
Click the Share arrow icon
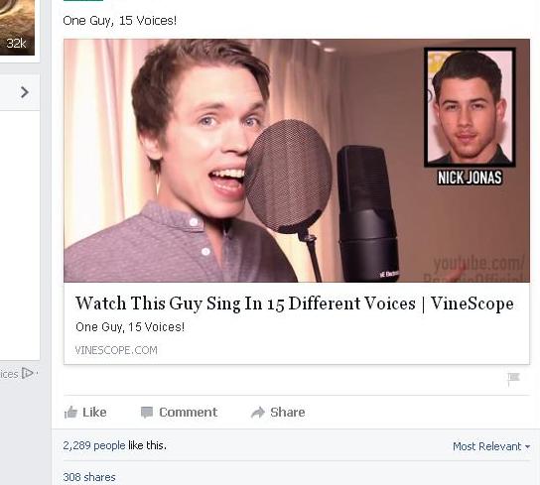(258, 412)
